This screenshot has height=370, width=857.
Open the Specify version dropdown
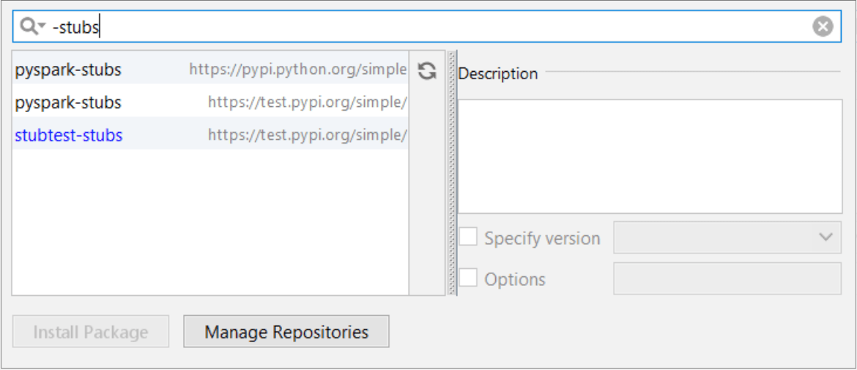click(x=727, y=237)
